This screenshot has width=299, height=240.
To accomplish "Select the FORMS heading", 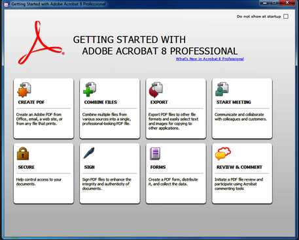I will pos(158,167).
